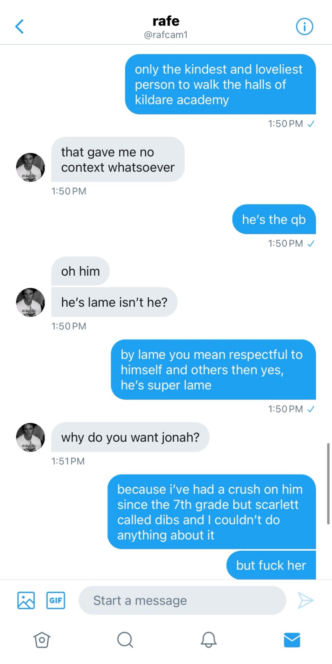Image resolution: width=332 pixels, height=664 pixels.
Task: Open the Notifications bell tab
Action: (209, 640)
